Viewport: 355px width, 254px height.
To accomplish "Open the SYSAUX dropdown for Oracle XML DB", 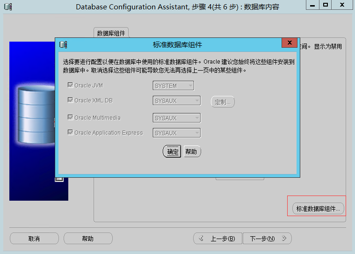I will coord(177,101).
